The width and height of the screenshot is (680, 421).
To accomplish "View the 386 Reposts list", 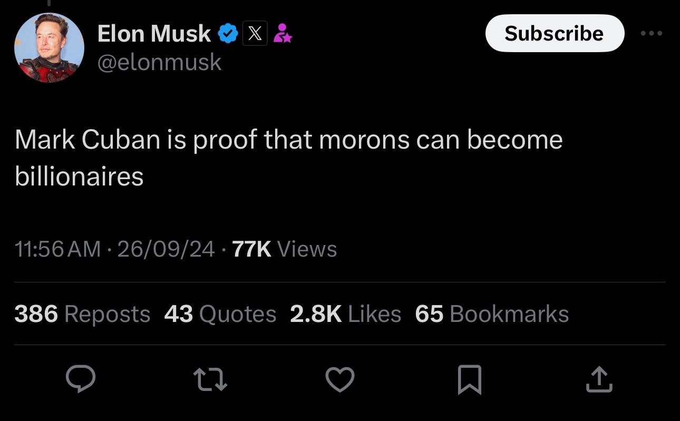I will (82, 314).
